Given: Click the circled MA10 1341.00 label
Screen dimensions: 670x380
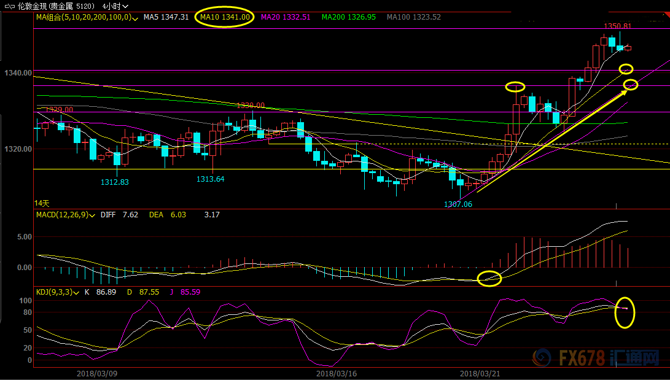Looking at the screenshot, I should pos(225,17).
